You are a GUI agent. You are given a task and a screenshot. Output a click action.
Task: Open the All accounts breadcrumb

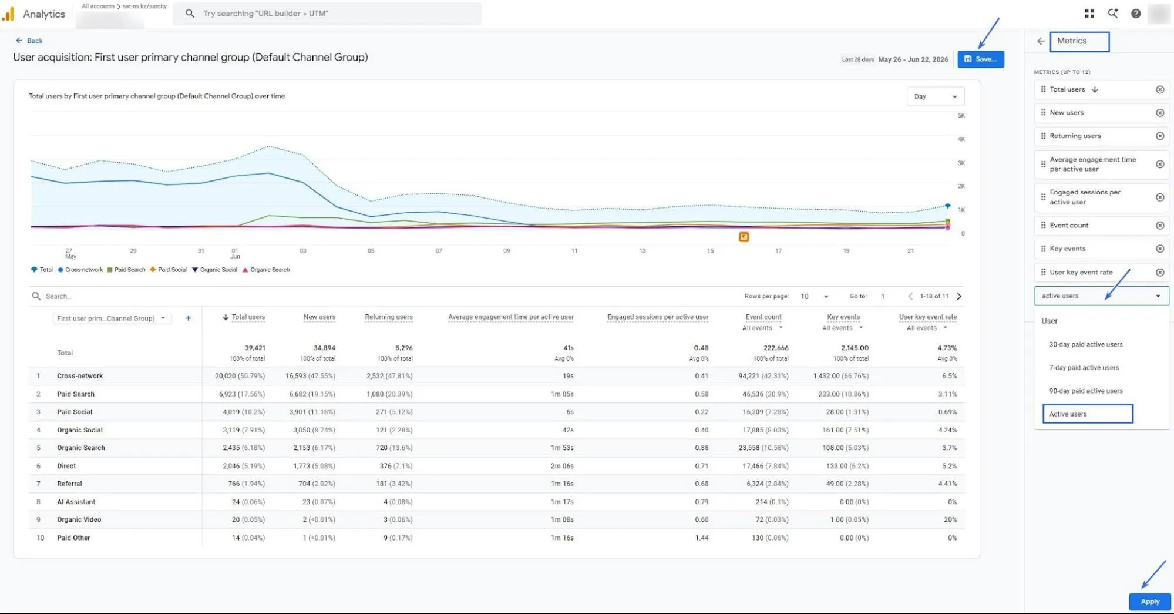(98, 6)
